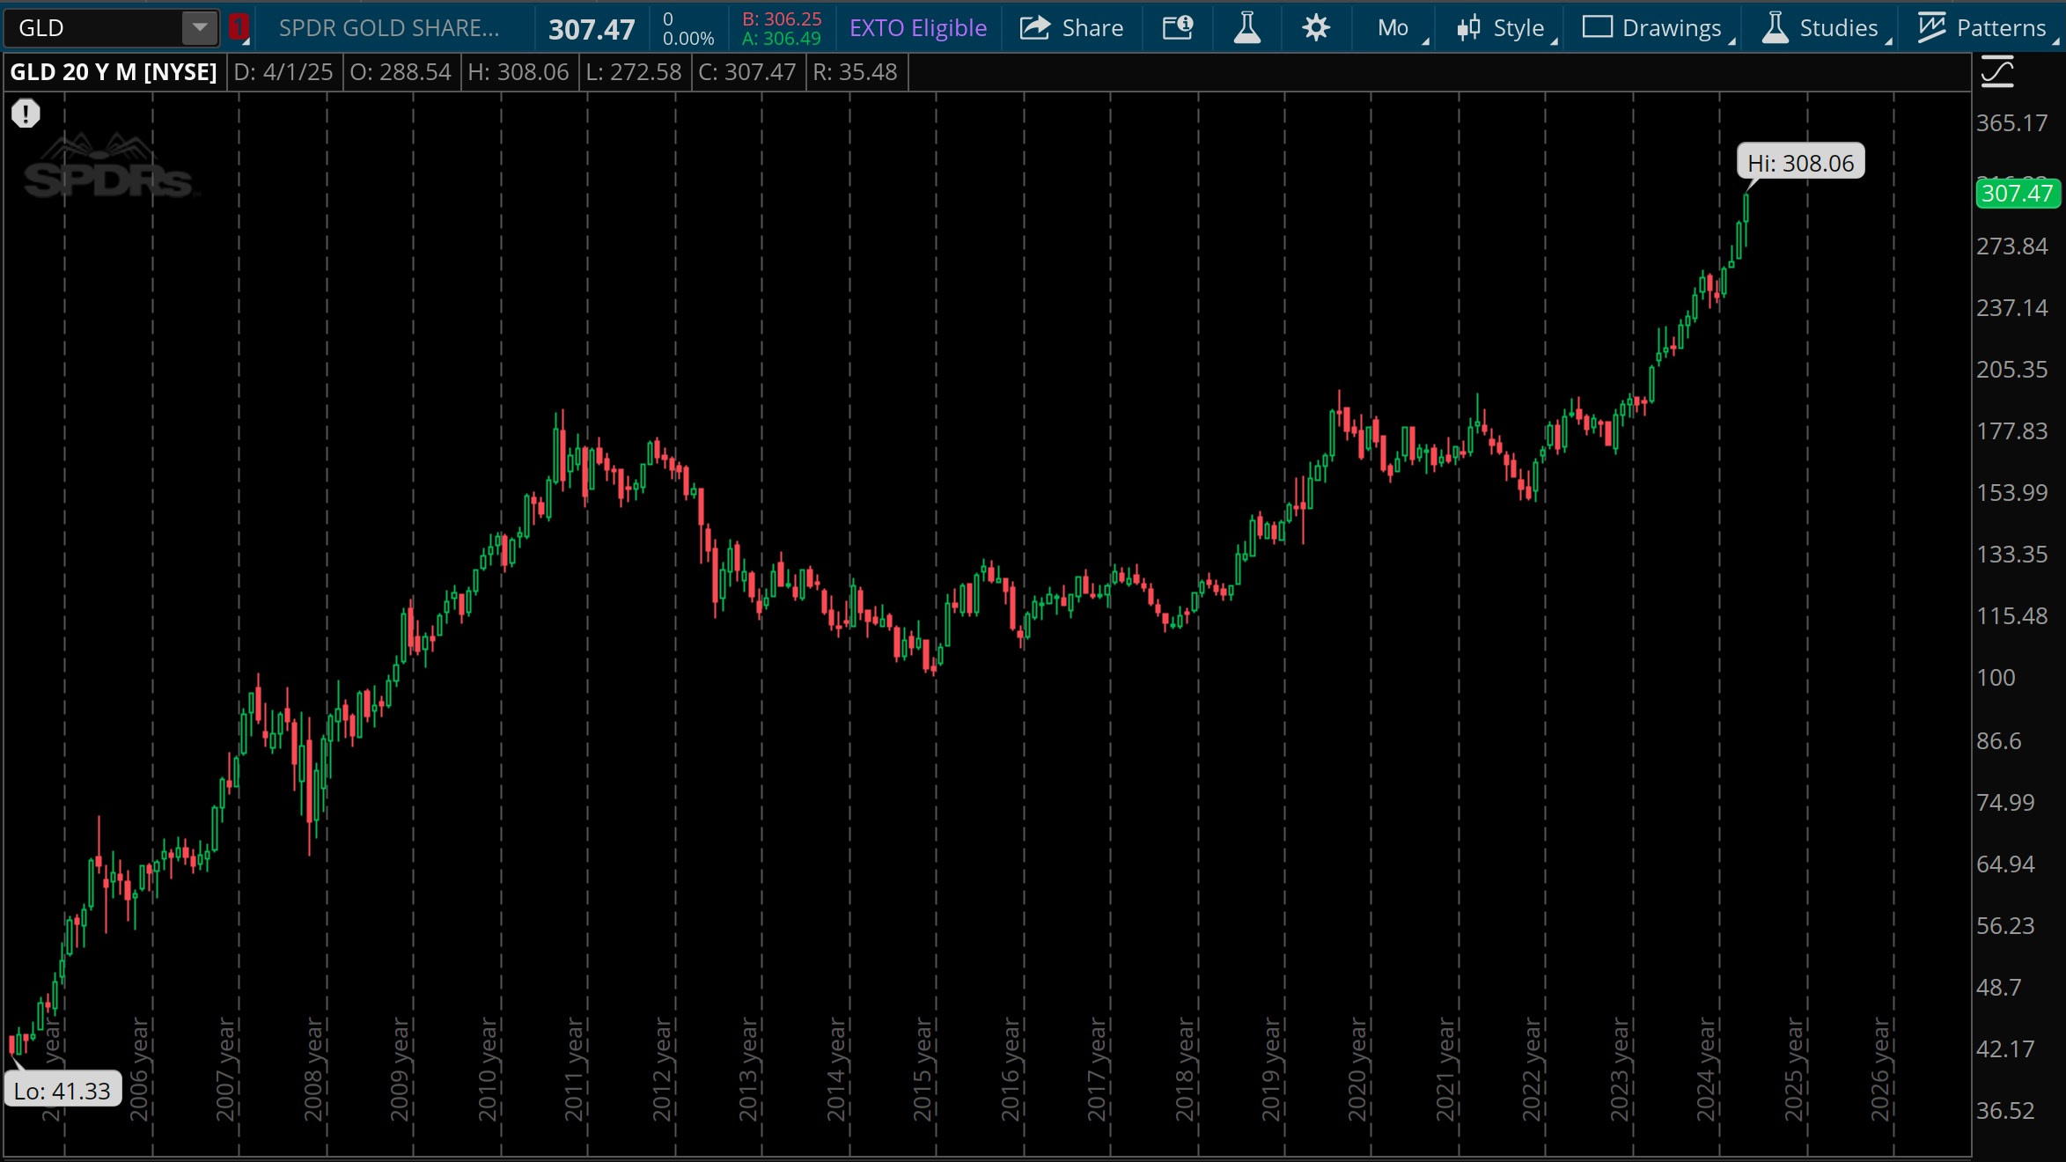Click the 42.17 price axis label

pos(2006,1048)
